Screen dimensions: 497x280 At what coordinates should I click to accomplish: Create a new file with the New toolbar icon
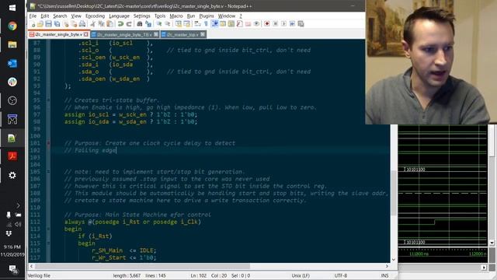coord(33,24)
